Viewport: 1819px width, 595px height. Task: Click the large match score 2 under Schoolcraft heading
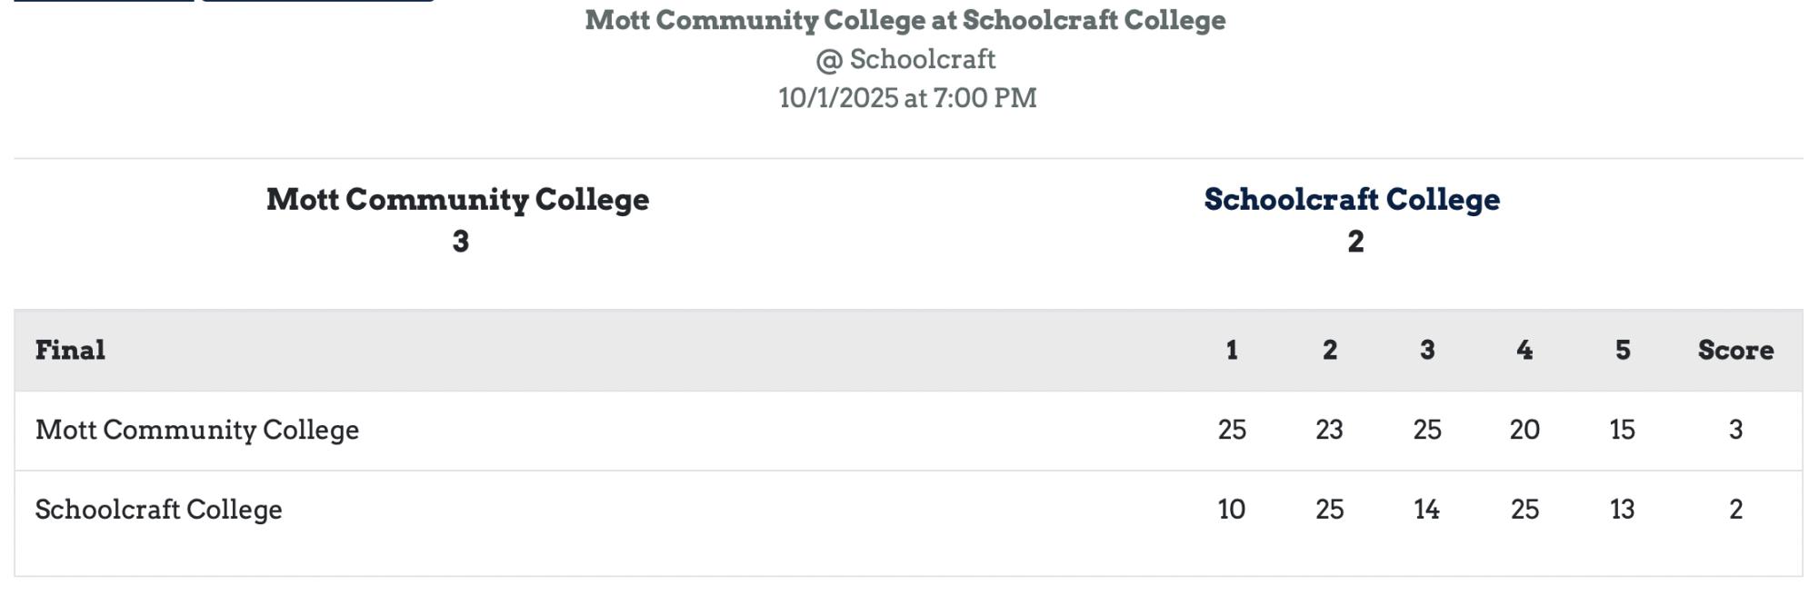1355,242
